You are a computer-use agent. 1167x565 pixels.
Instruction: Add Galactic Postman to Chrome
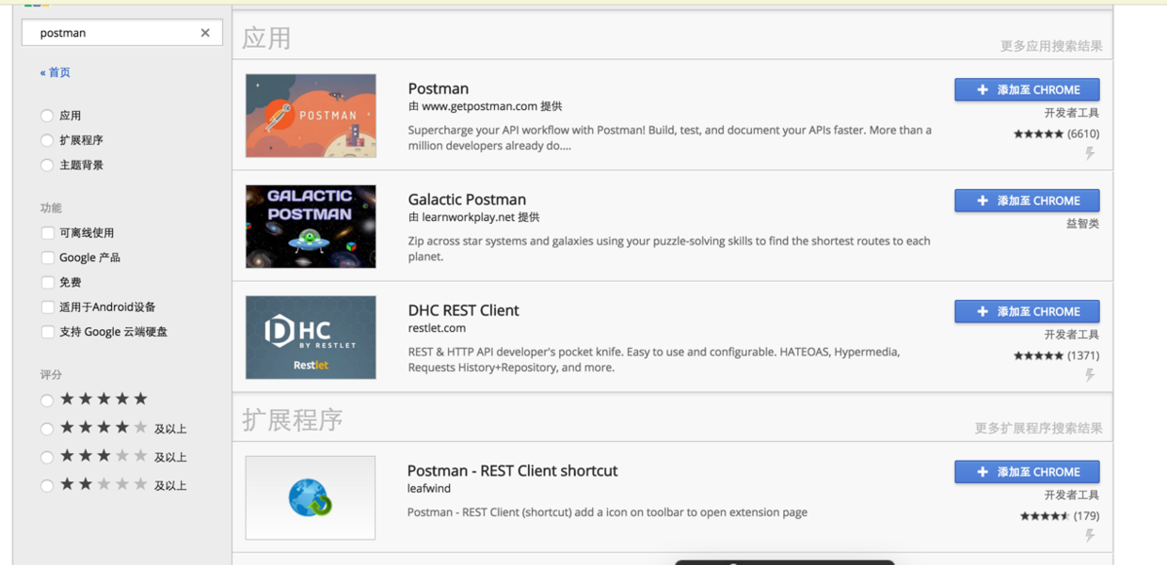pyautogui.click(x=1027, y=200)
